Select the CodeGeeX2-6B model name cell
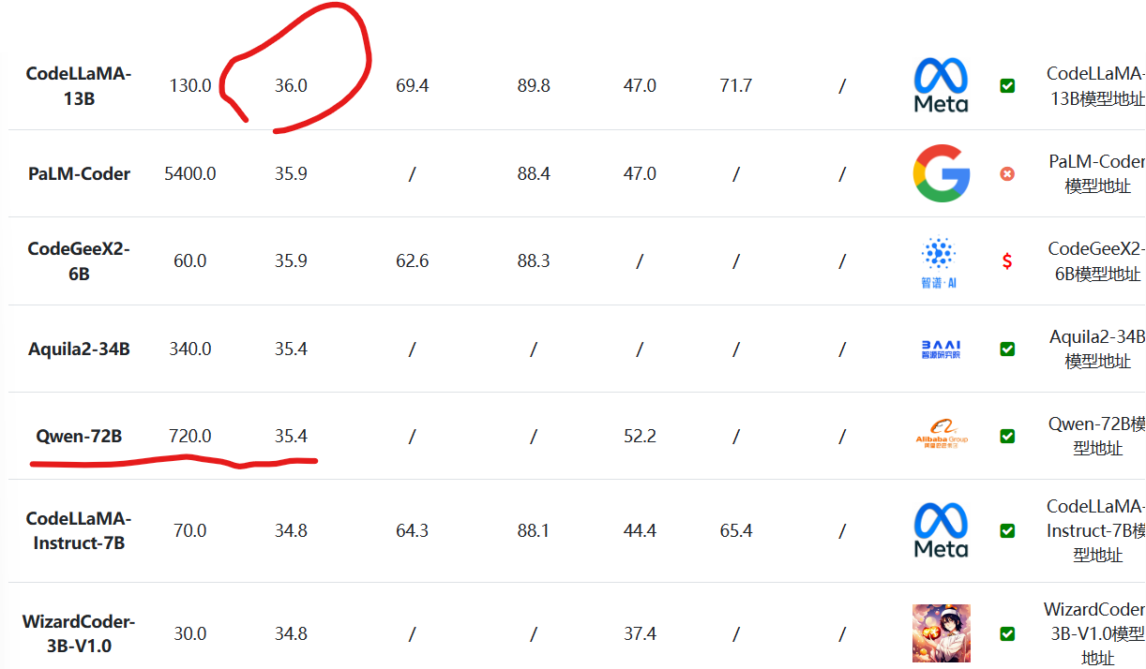Screen dimensions: 1146x669 (79, 261)
